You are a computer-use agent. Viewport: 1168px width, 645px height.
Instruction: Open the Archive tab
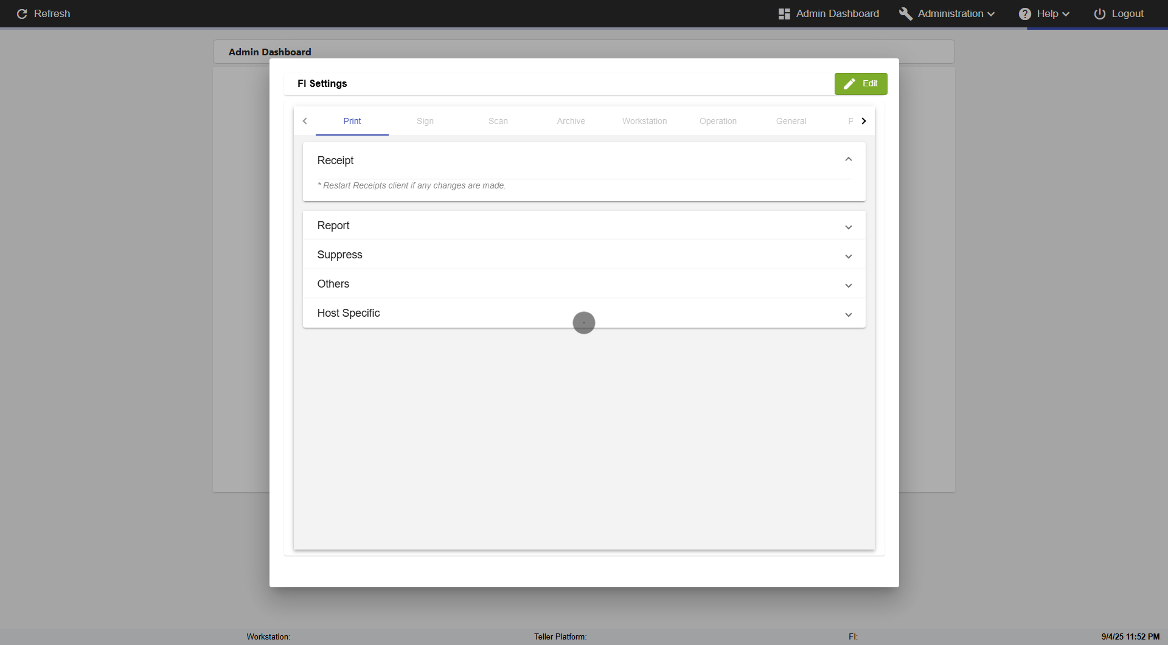click(571, 121)
